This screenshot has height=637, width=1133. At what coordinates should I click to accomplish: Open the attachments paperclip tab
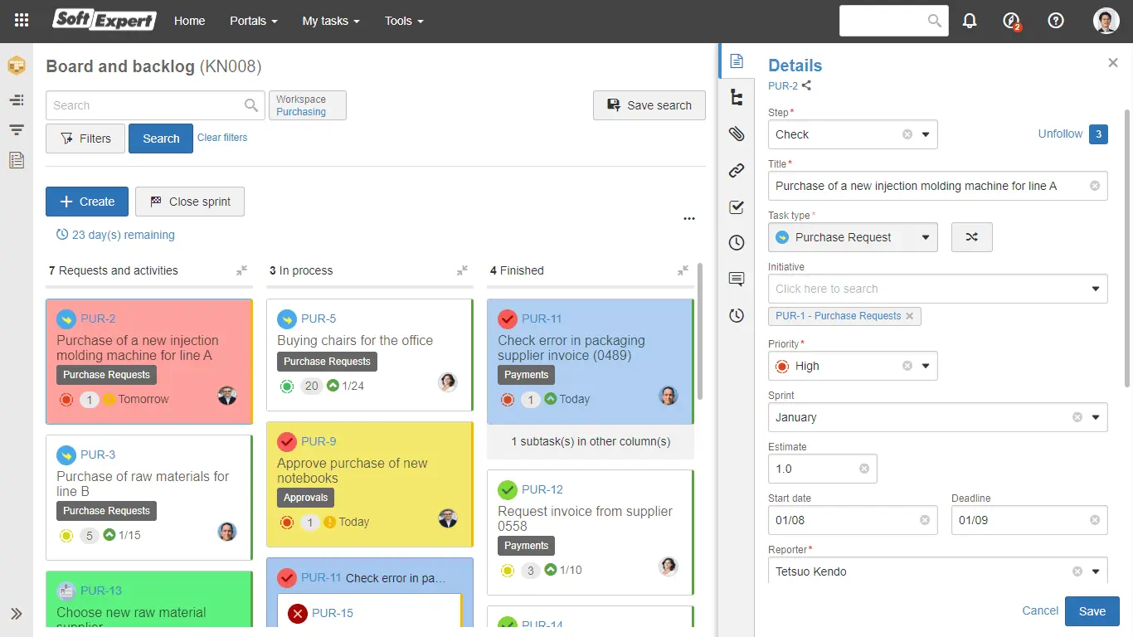[736, 134]
